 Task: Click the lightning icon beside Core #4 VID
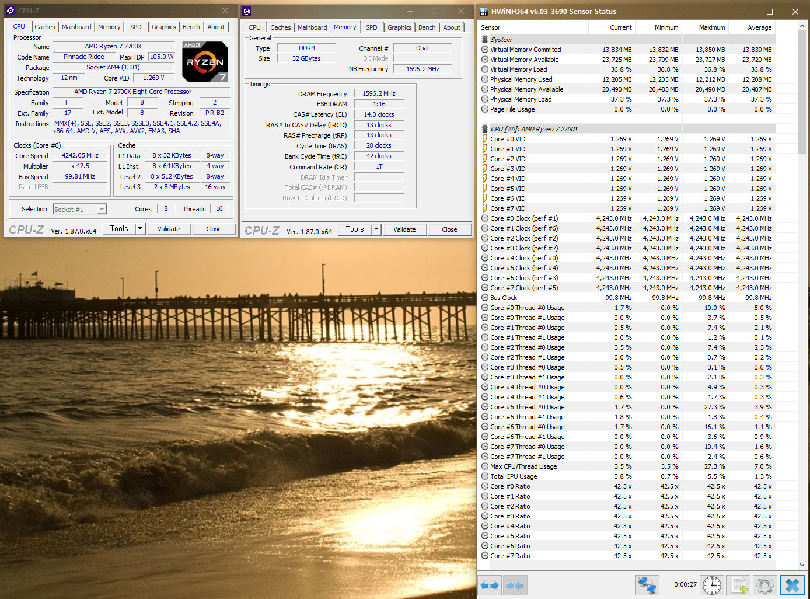pyautogui.click(x=485, y=179)
